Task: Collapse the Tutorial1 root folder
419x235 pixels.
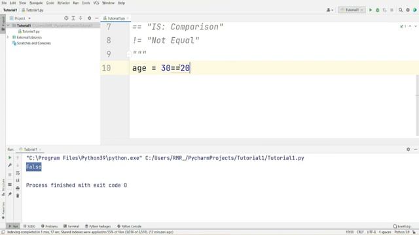Action: pos(9,25)
